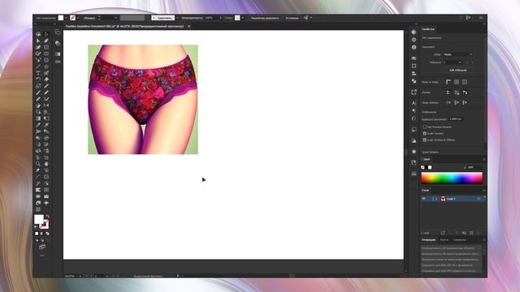Select the Rotate tool
Viewport: 520px width, 292px height.
(38, 79)
